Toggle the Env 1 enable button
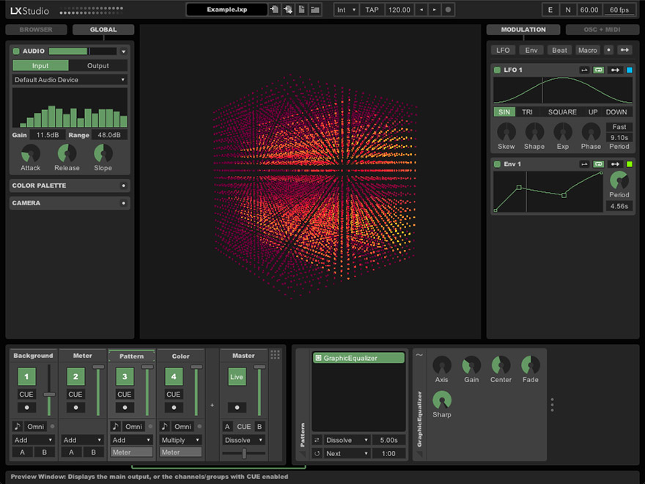 (497, 164)
